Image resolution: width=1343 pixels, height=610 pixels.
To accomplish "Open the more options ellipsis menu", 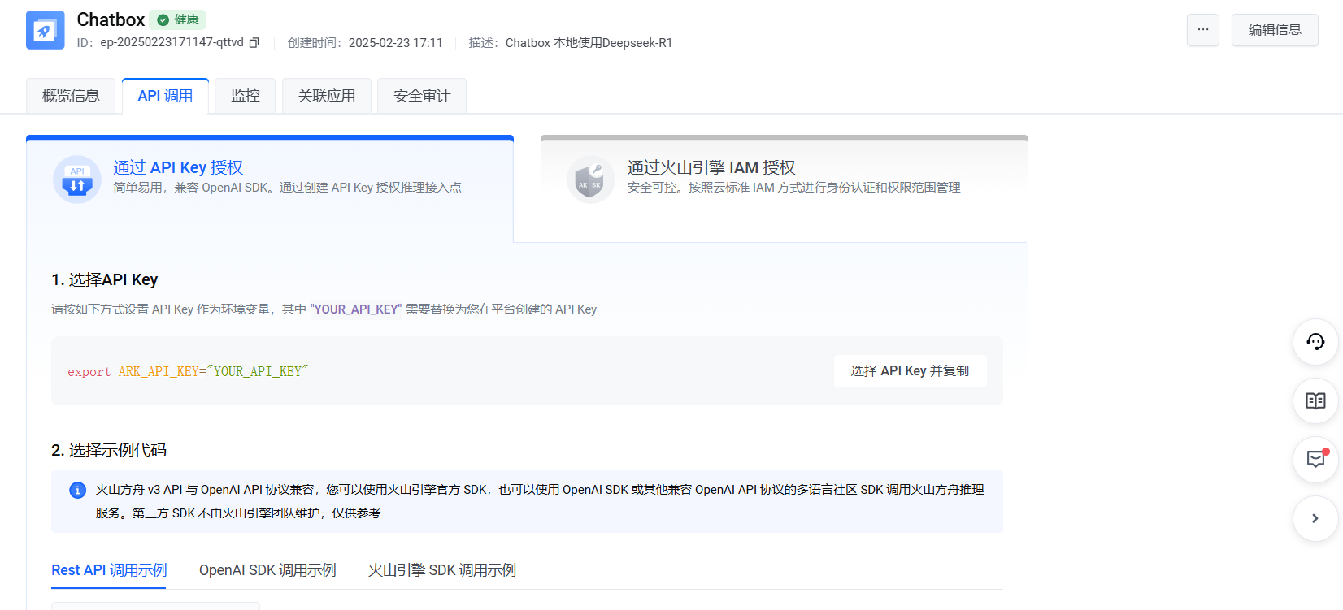I will click(1202, 30).
